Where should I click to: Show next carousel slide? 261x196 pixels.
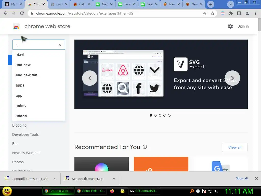click(232, 78)
